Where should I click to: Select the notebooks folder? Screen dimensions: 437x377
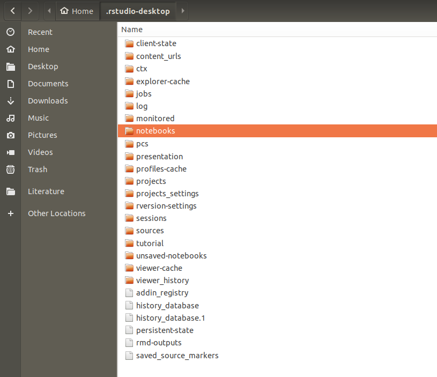(x=155, y=131)
